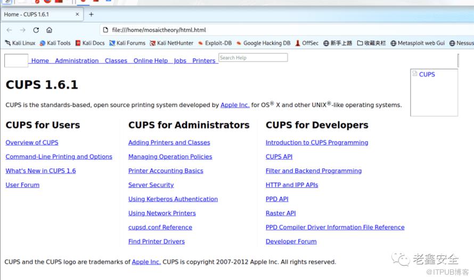Close the Home - CUPS 1.6.1 tab
The width and height of the screenshot is (474, 280).
point(77,14)
